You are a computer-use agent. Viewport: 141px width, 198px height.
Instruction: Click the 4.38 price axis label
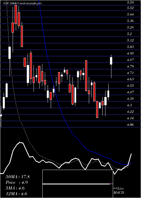[x=130, y=99]
